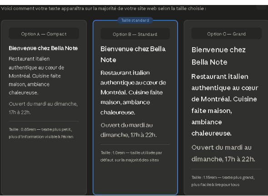
Task: Click the 'Taille : 0.85rem' note
Action: click(41, 133)
